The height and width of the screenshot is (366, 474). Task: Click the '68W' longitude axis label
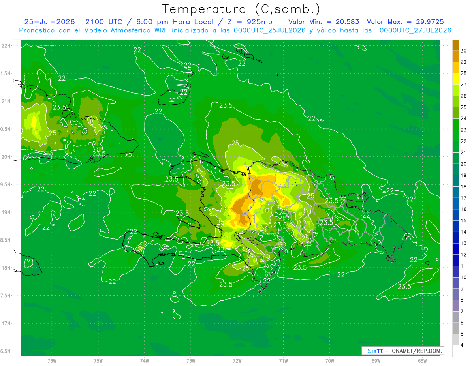[422, 361]
